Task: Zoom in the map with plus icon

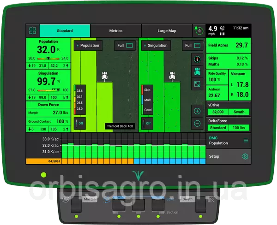Action: 197,111
